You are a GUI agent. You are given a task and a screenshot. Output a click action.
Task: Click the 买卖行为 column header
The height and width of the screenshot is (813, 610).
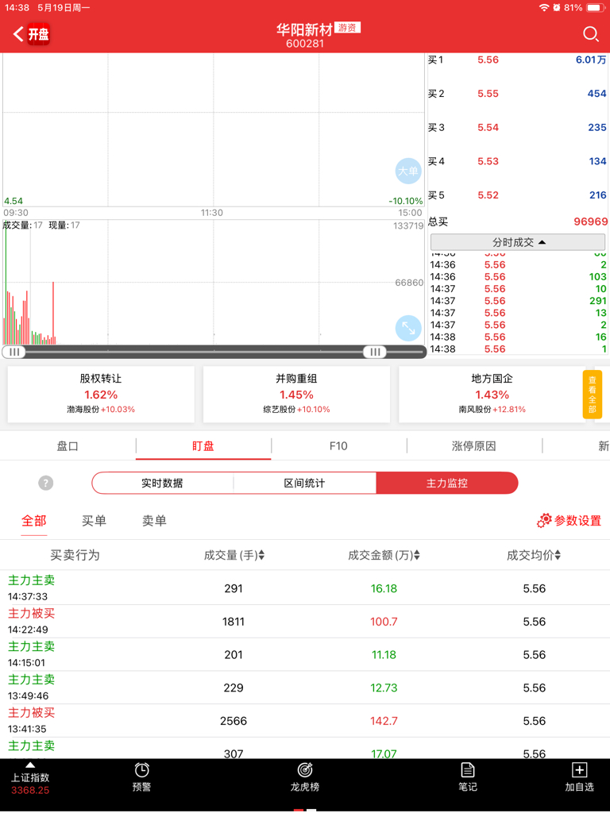tap(75, 555)
